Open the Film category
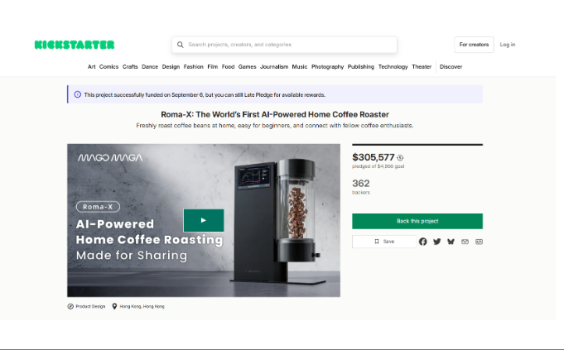This screenshot has width=564, height=350. click(x=212, y=66)
